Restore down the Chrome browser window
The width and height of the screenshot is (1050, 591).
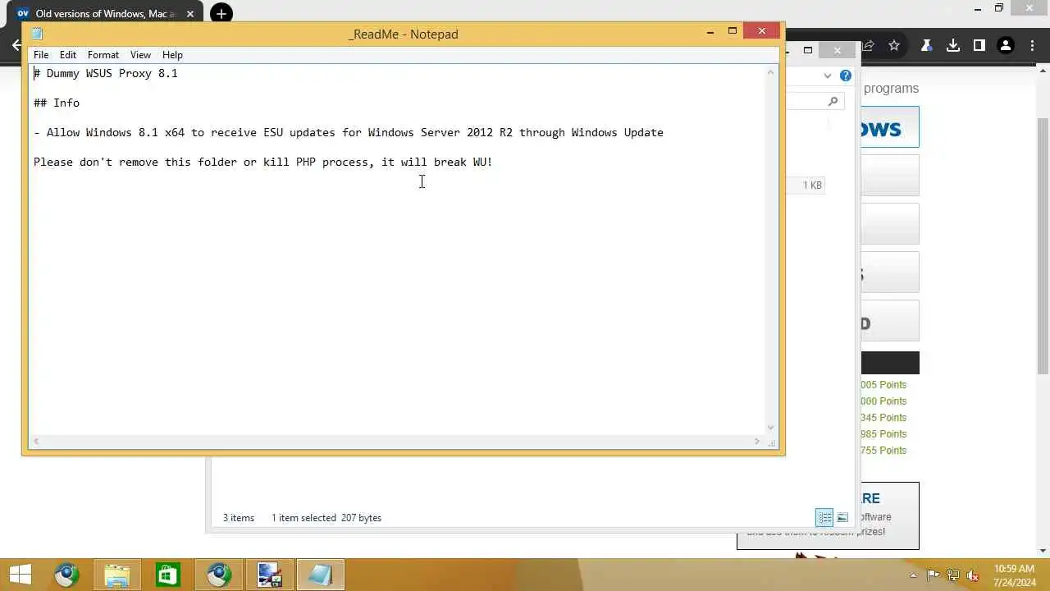coord(999,9)
